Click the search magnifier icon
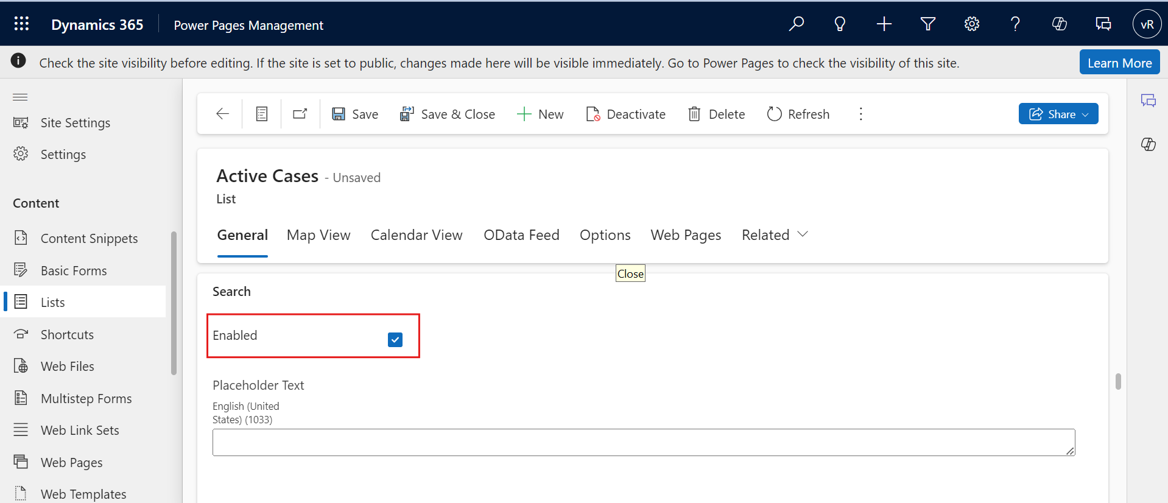 tap(796, 24)
